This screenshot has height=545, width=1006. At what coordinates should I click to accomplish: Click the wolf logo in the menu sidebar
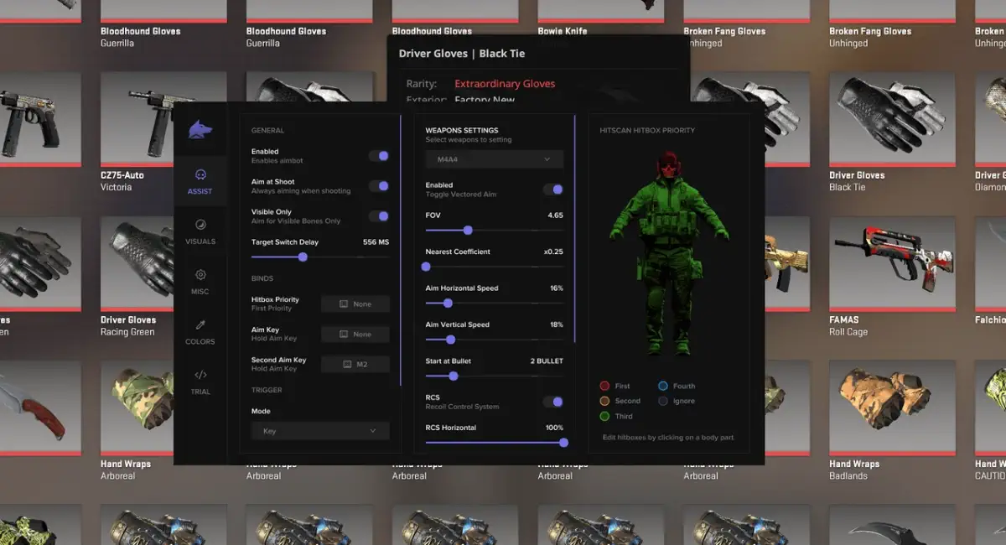coord(200,128)
